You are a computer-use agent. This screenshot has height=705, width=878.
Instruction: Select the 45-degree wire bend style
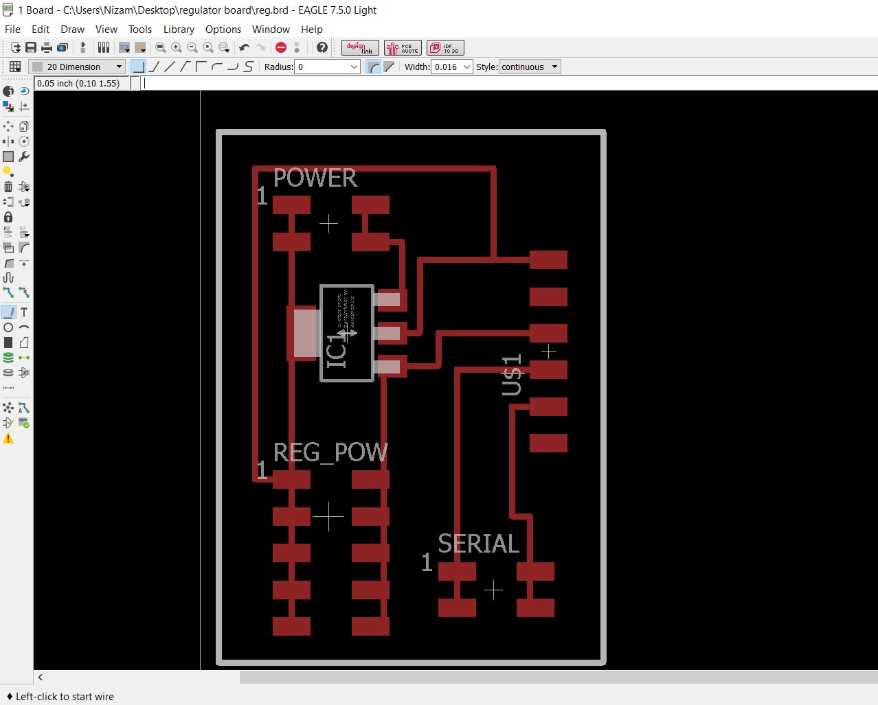154,67
